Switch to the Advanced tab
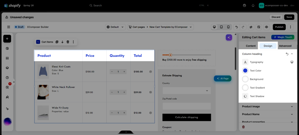This screenshot has height=135, width=299. coord(285,46)
